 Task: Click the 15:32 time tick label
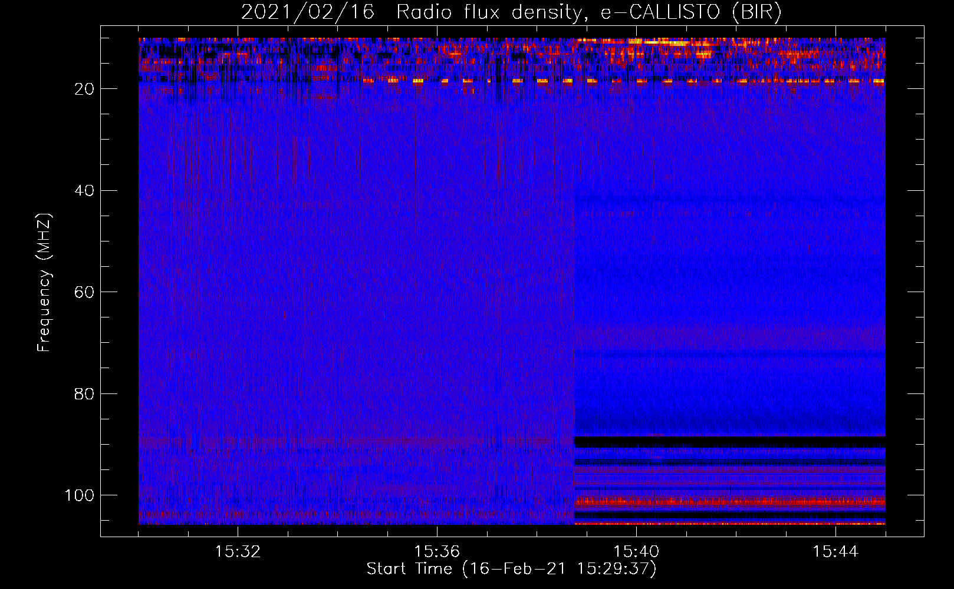click(x=238, y=552)
